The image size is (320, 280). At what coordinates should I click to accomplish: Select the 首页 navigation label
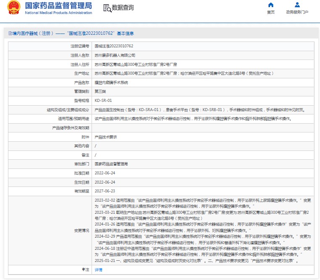[270, 12]
